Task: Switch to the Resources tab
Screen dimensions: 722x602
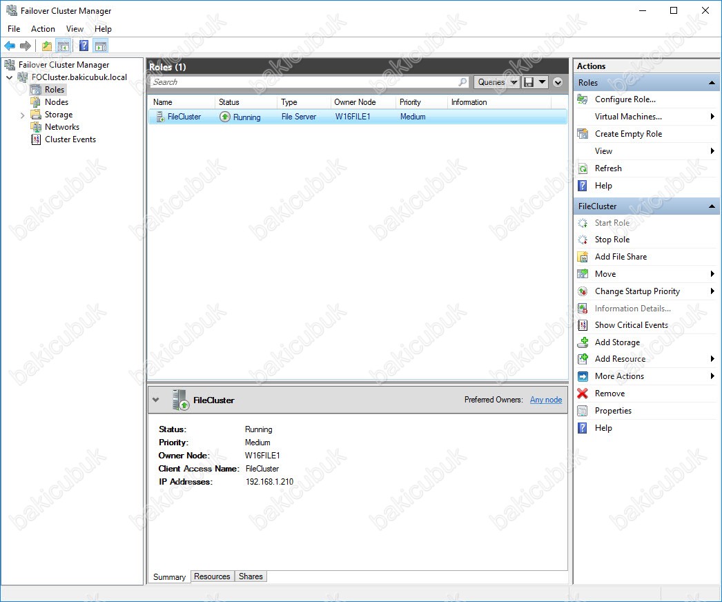Action: (212, 576)
